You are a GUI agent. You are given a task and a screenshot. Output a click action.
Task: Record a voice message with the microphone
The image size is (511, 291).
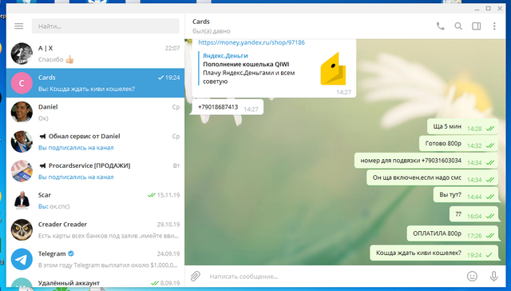point(493,277)
